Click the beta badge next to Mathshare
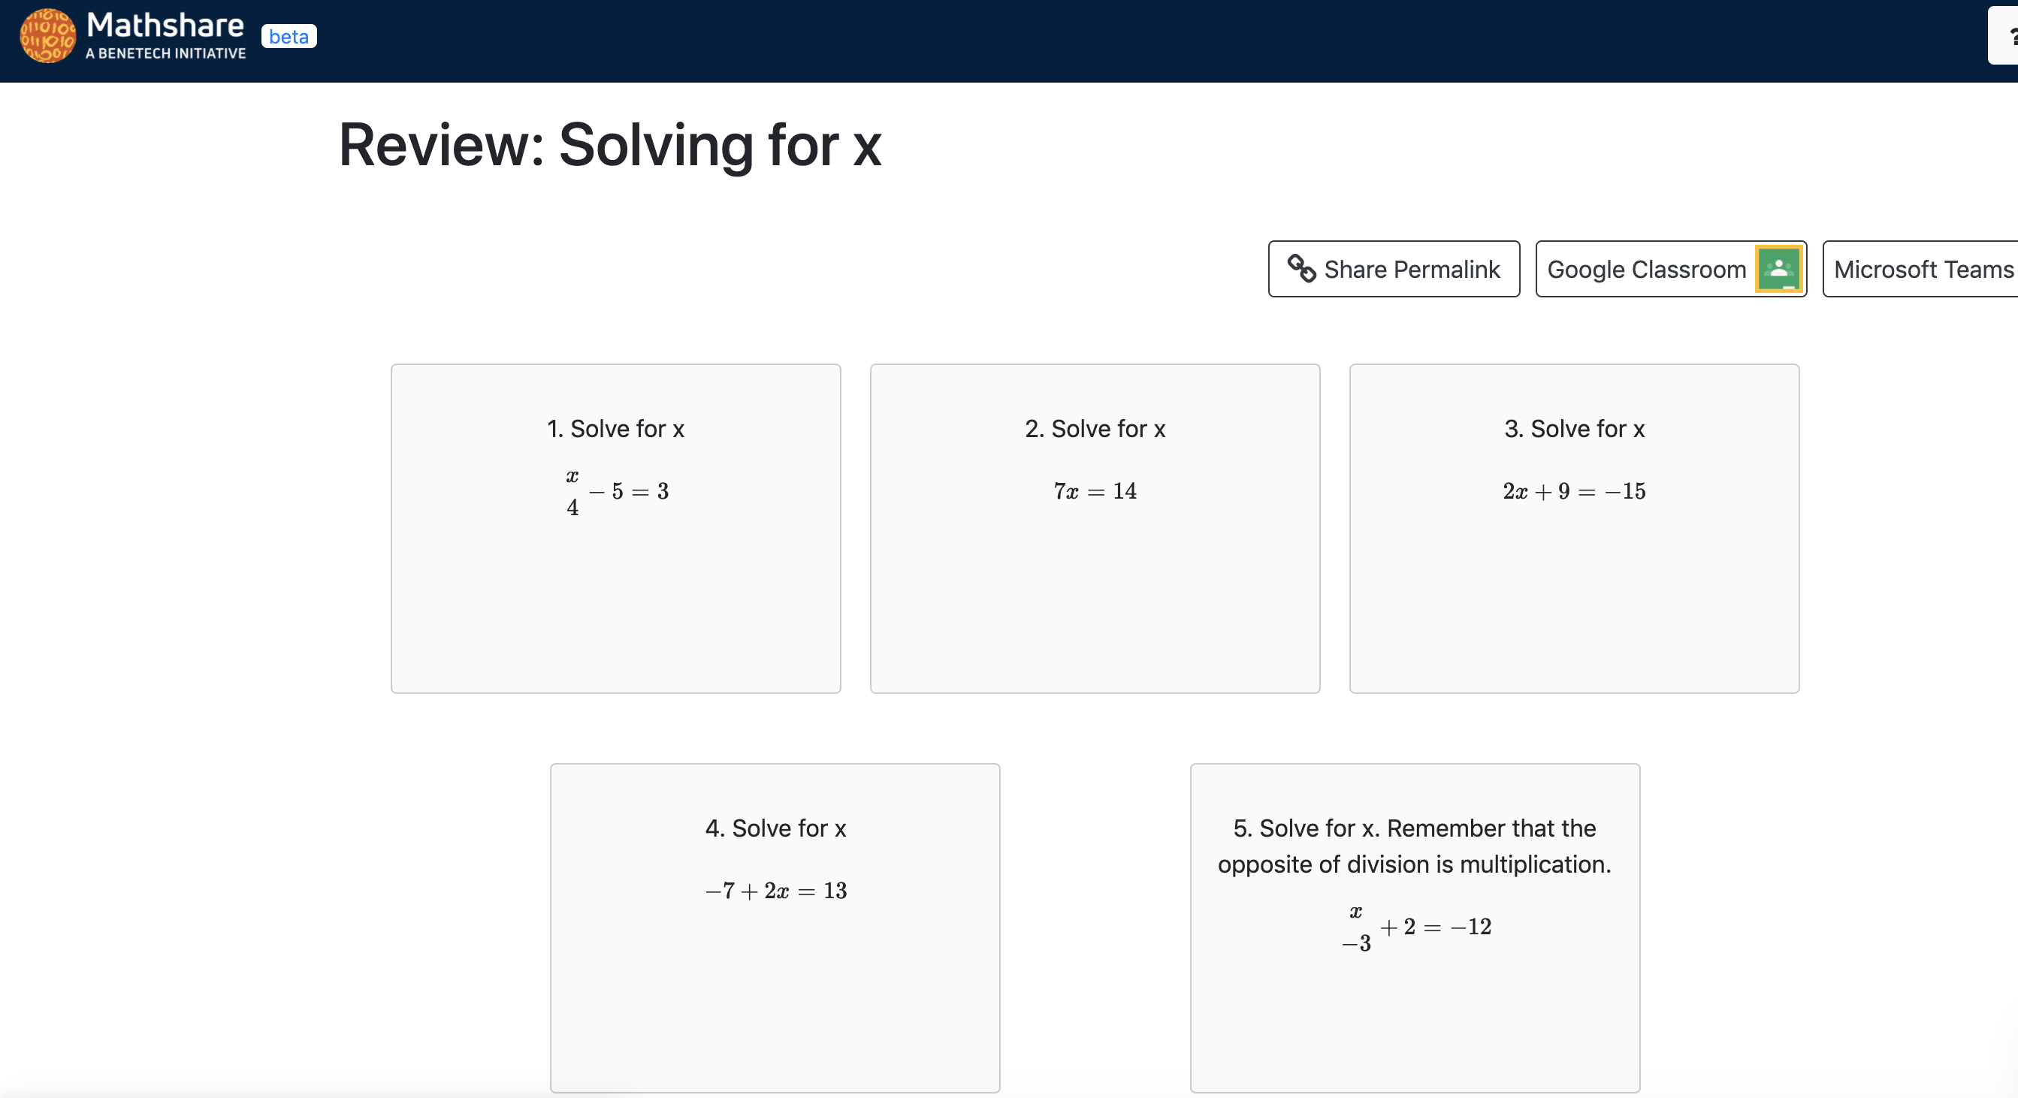The image size is (2018, 1098). 289,36
